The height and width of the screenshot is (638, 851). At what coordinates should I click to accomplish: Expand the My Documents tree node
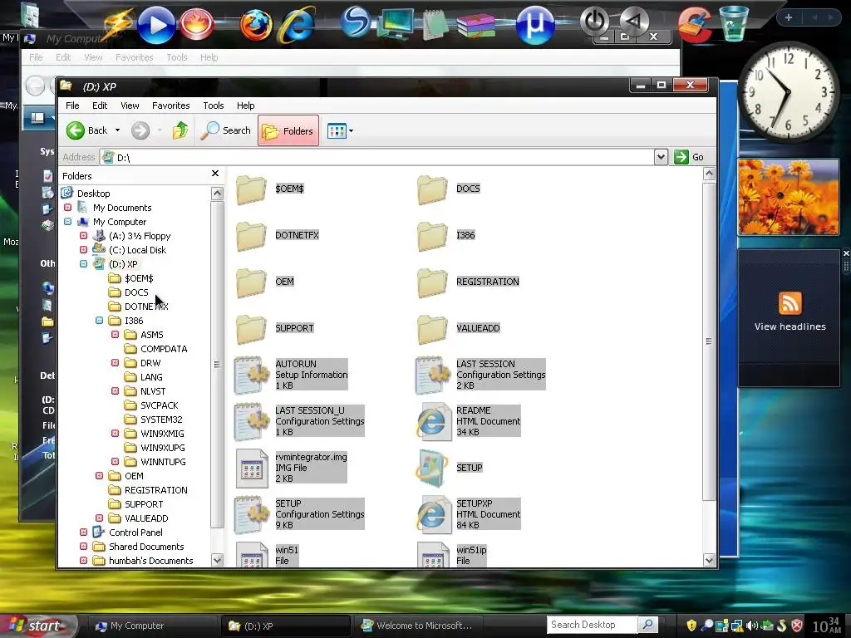(x=68, y=208)
